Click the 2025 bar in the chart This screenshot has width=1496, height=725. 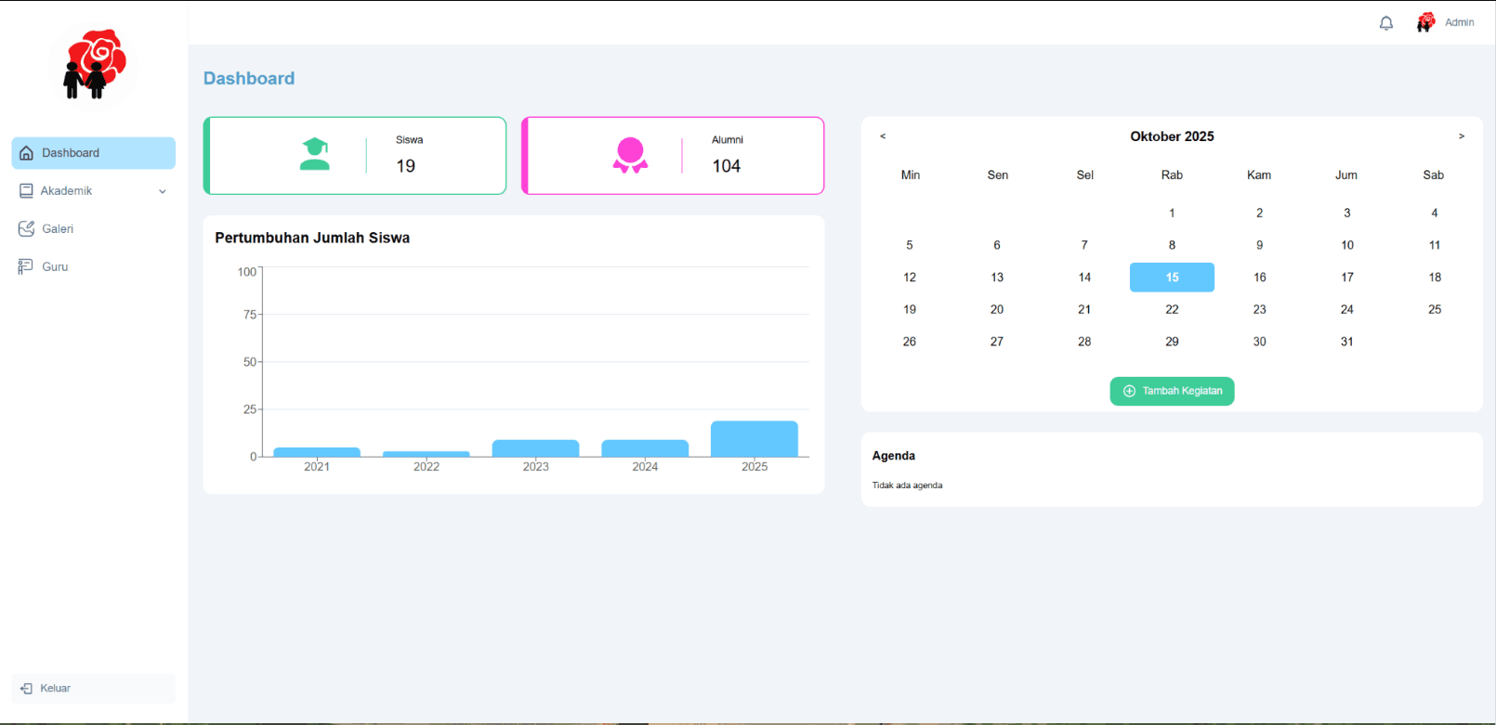click(755, 439)
